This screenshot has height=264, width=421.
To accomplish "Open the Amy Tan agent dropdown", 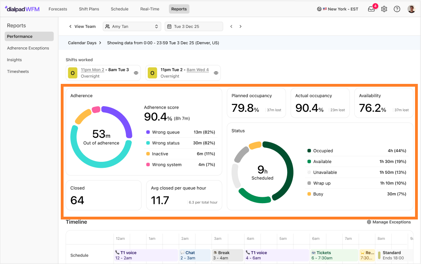I will click(132, 26).
